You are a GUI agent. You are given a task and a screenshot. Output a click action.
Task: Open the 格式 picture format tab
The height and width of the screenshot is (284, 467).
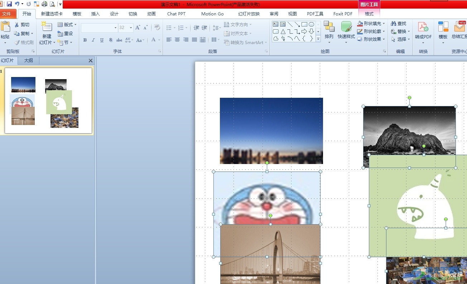tap(369, 14)
